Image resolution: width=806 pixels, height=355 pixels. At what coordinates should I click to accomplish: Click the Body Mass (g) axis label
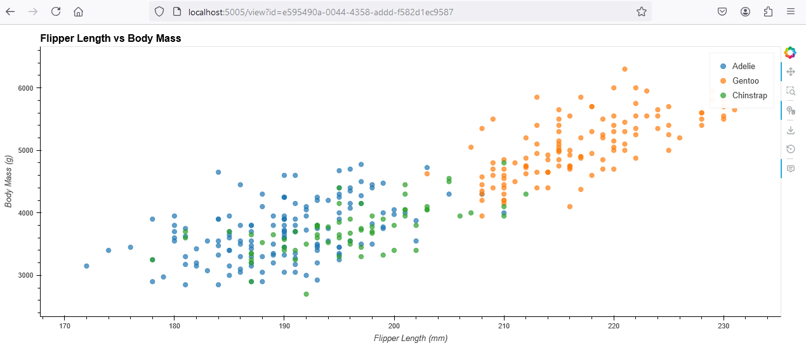click(x=9, y=181)
